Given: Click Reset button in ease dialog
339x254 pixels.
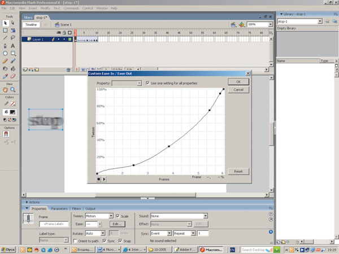Looking at the screenshot, I should [x=238, y=171].
